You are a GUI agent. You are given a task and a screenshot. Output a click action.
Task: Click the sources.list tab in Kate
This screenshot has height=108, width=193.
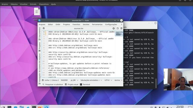(79, 28)
